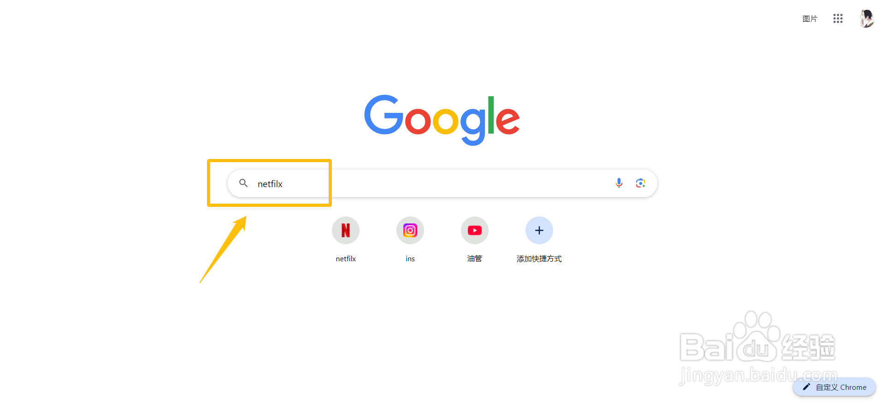Open the YouTube shortcut icon
The image size is (885, 405).
(475, 230)
